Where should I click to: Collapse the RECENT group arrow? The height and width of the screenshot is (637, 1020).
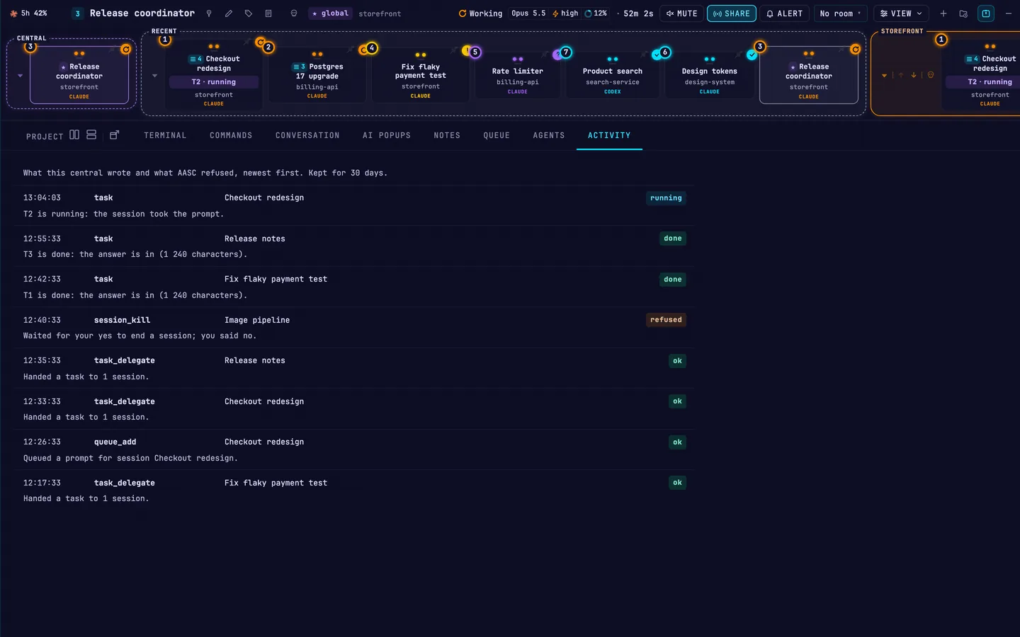(x=154, y=75)
